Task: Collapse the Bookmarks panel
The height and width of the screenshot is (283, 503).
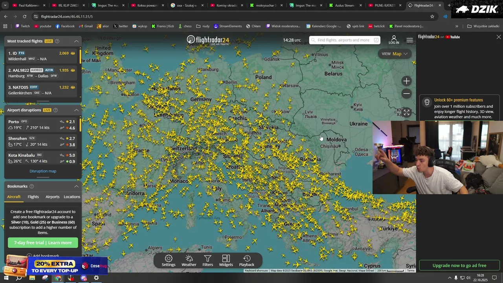Action: click(x=76, y=186)
